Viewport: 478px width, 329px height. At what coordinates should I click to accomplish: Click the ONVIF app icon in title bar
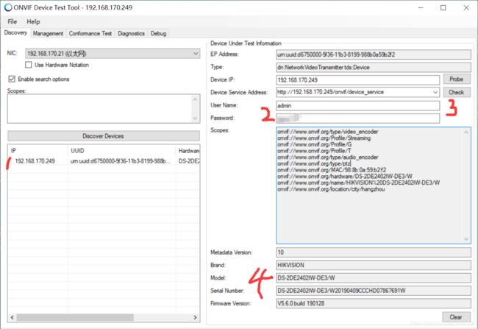[8, 7]
